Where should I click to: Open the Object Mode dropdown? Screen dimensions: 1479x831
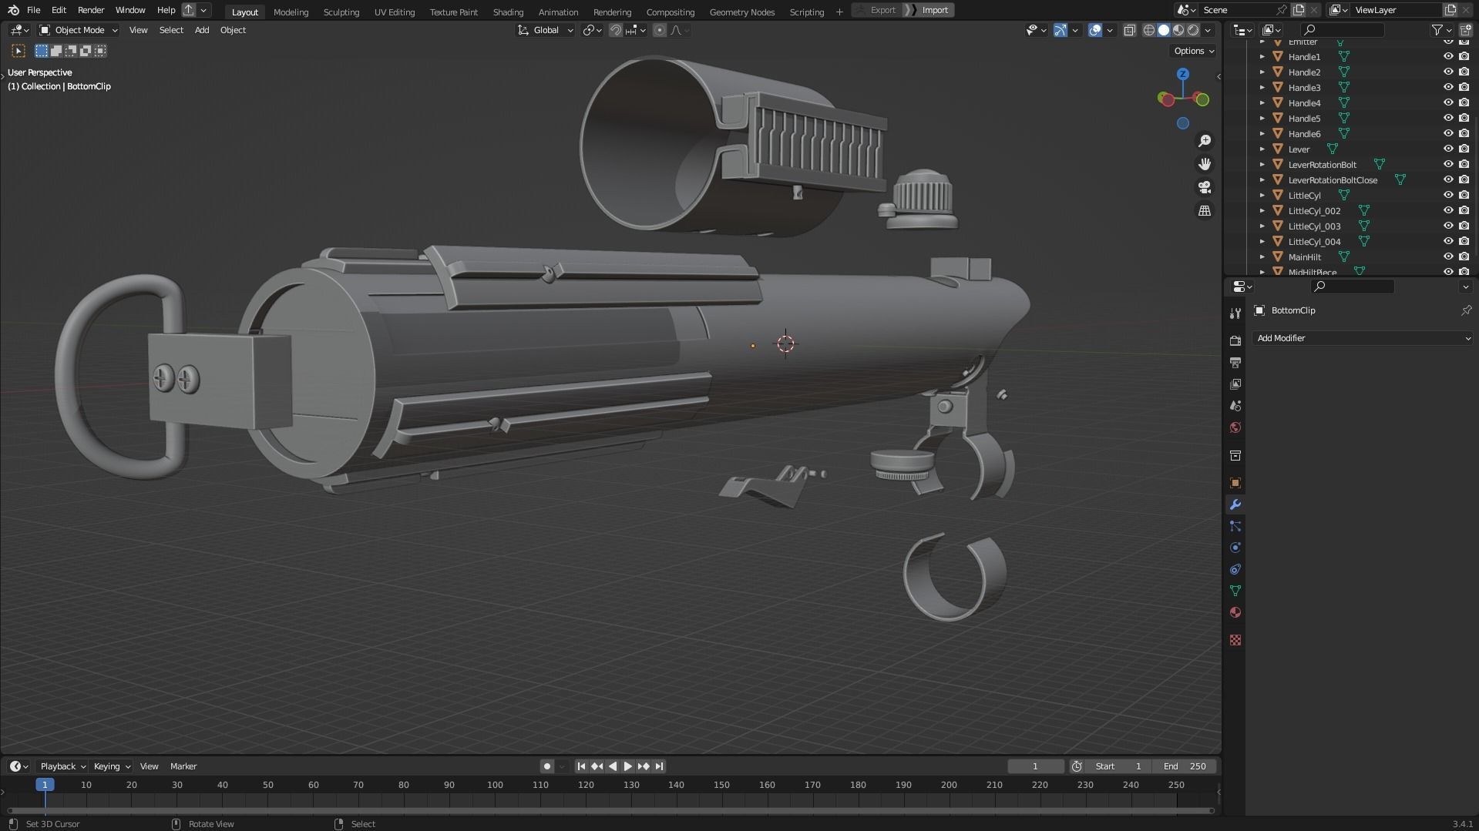[79, 30]
